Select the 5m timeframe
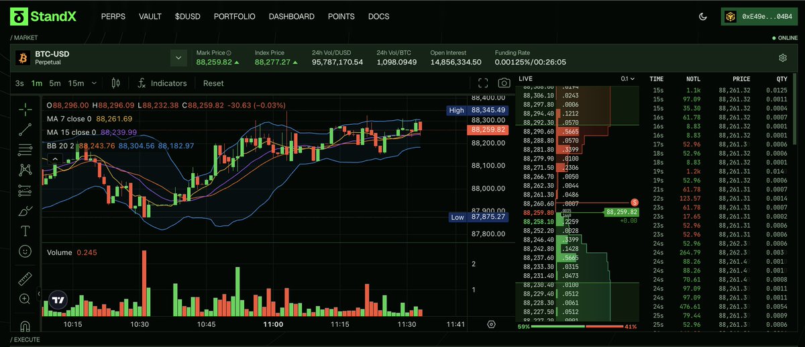Screen dimensions: 805x347 click(x=55, y=83)
